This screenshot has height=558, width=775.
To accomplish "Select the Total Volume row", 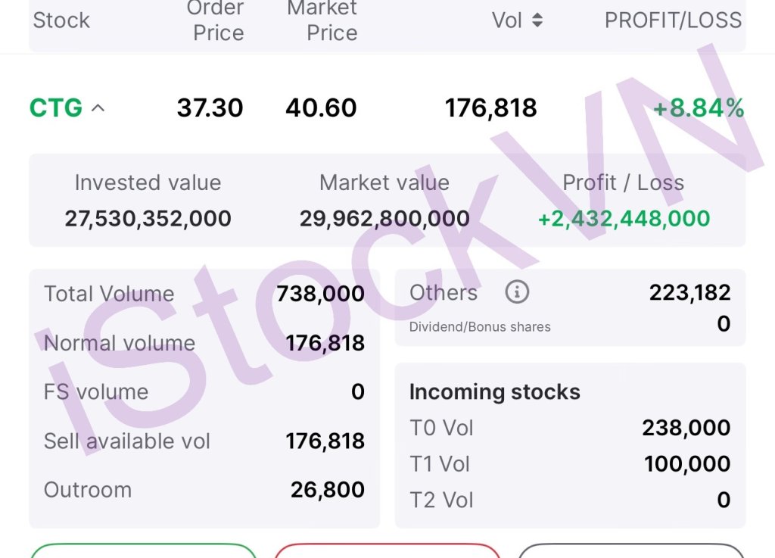I will [204, 294].
